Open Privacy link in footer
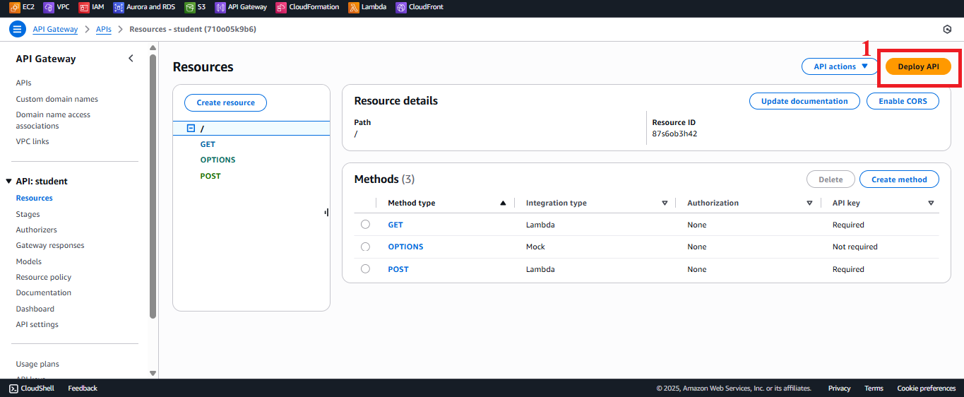 pos(840,388)
